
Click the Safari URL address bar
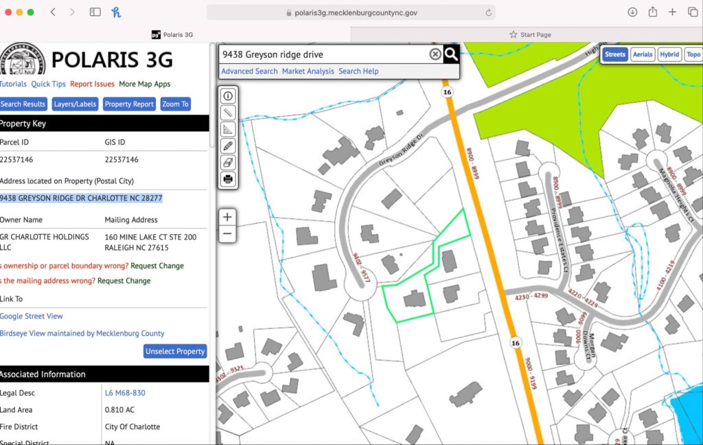351,12
